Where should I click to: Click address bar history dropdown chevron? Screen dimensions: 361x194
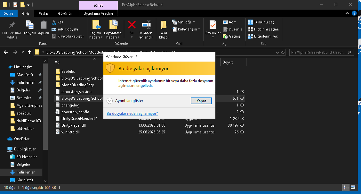[x=277, y=52]
